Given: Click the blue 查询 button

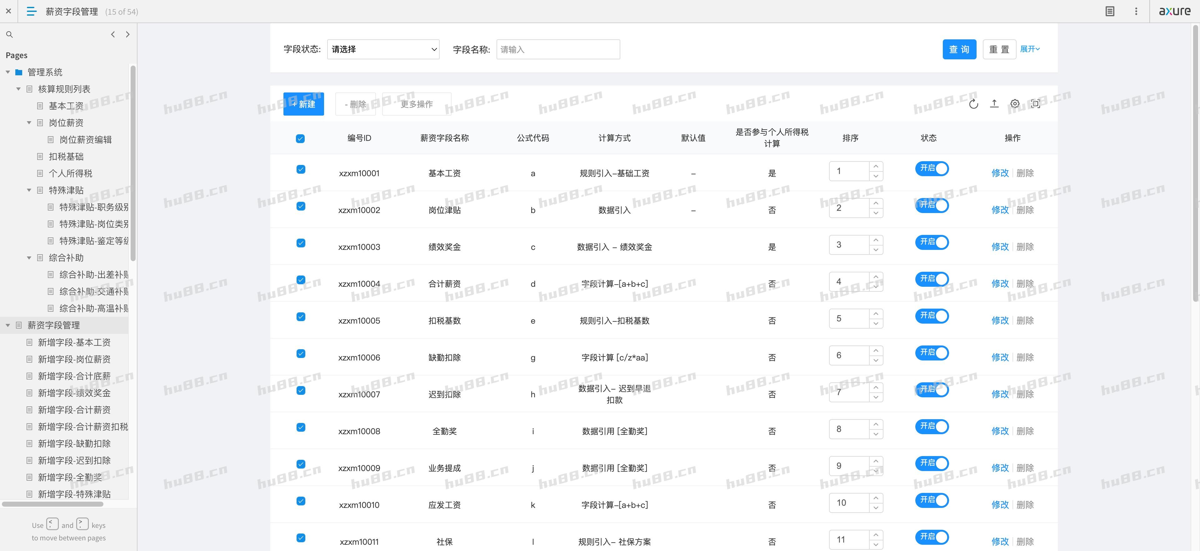Looking at the screenshot, I should (x=959, y=49).
